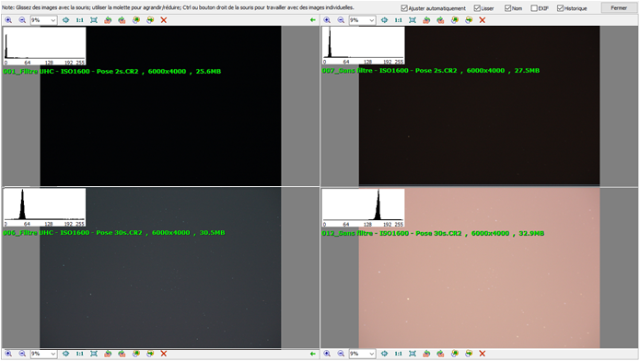
Task: Click the 001_Filtre UHC Pose 2s.CR2 filename label
Action: [111, 72]
